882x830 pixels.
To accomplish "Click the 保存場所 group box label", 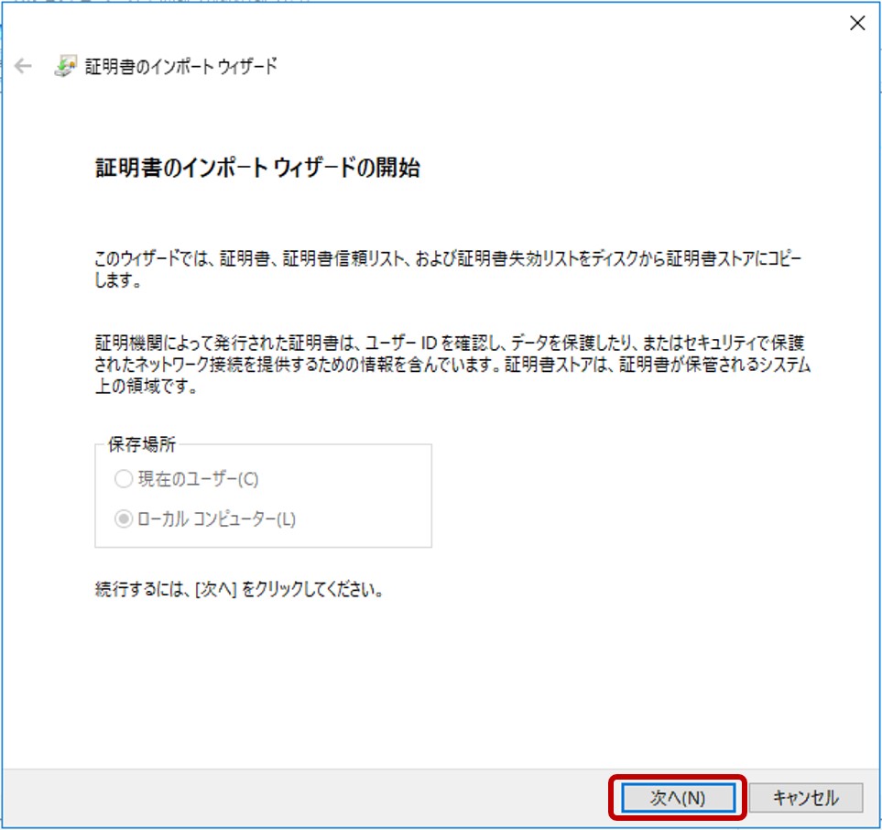I will coord(141,445).
